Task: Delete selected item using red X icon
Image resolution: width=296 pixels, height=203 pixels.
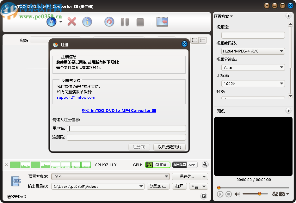Action: pos(71,22)
